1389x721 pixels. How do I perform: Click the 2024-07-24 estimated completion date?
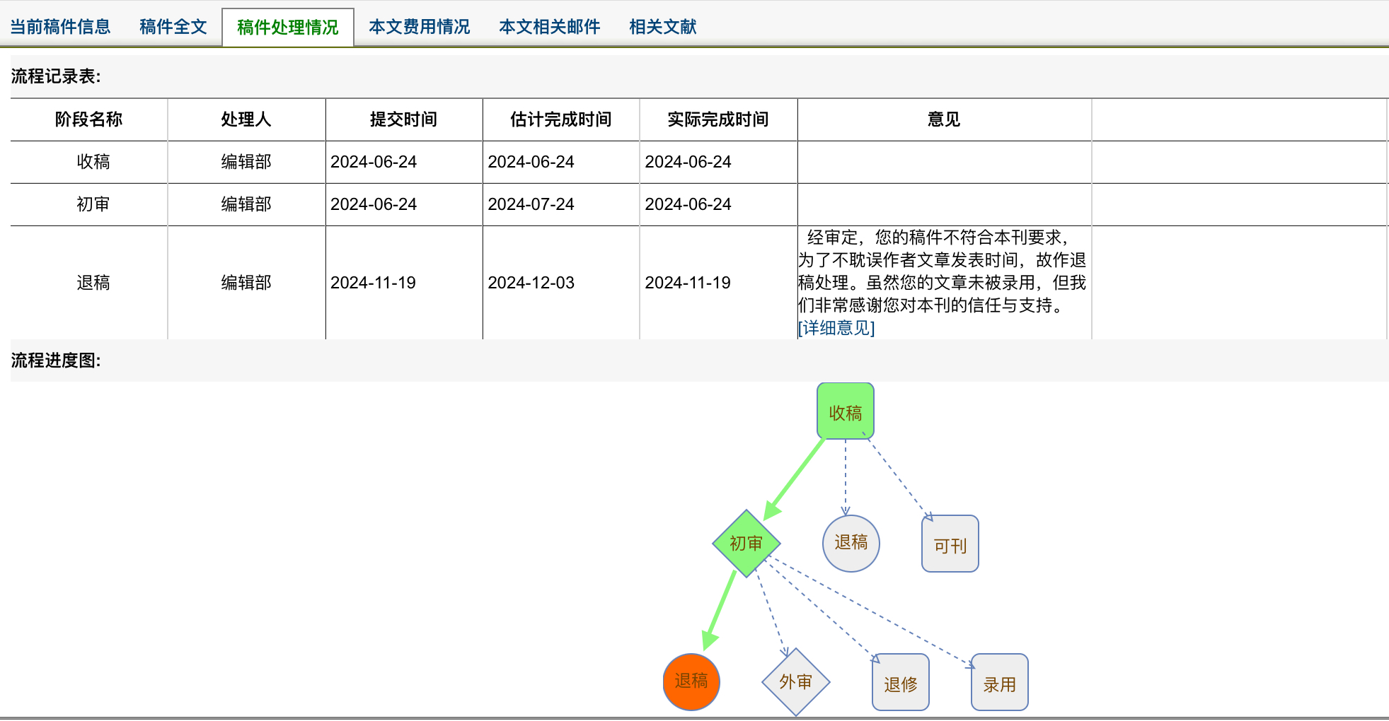(x=531, y=204)
